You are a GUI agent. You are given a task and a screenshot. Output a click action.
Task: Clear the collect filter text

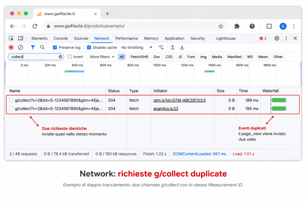pos(60,57)
